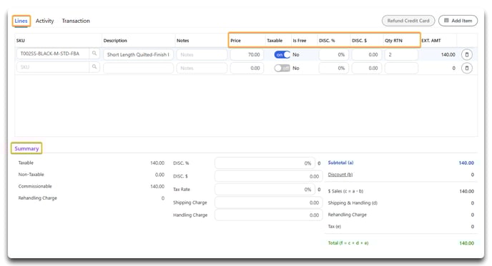Switch to the Activity tab
This screenshot has height=266, width=492.
44,21
